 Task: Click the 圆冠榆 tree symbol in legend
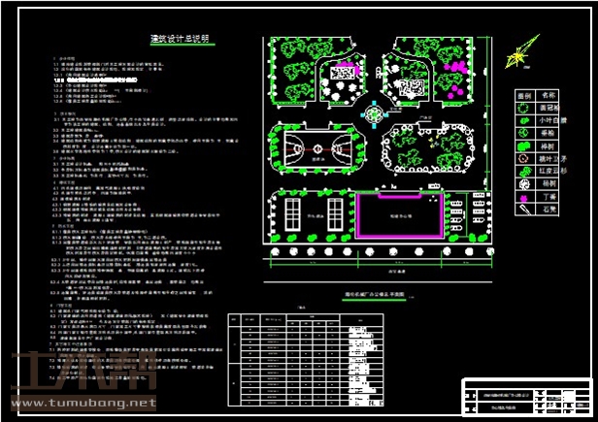point(523,110)
